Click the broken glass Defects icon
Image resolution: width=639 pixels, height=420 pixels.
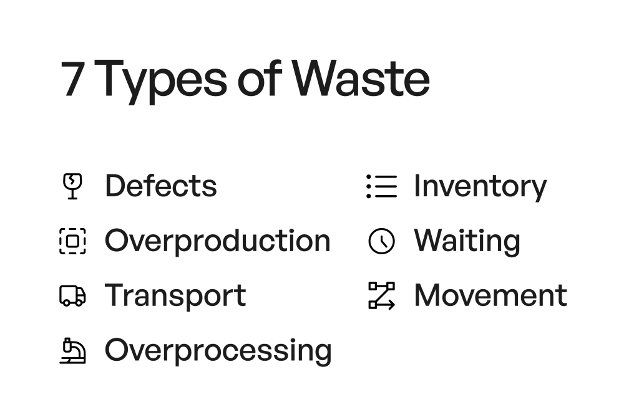coord(72,186)
